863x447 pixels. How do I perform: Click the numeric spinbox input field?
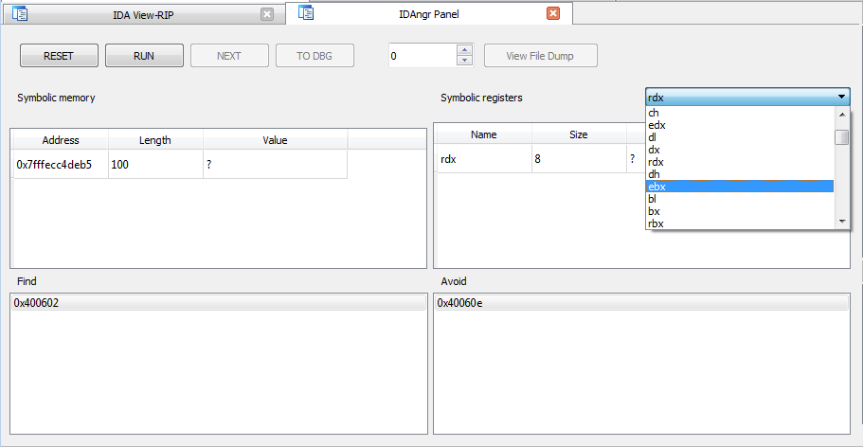pos(422,56)
